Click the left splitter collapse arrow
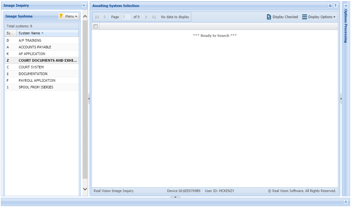 89,99
